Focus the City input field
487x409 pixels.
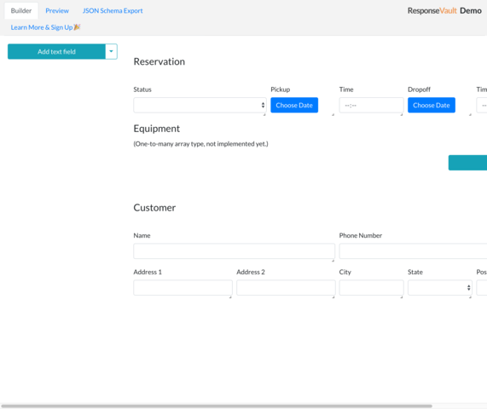(371, 288)
